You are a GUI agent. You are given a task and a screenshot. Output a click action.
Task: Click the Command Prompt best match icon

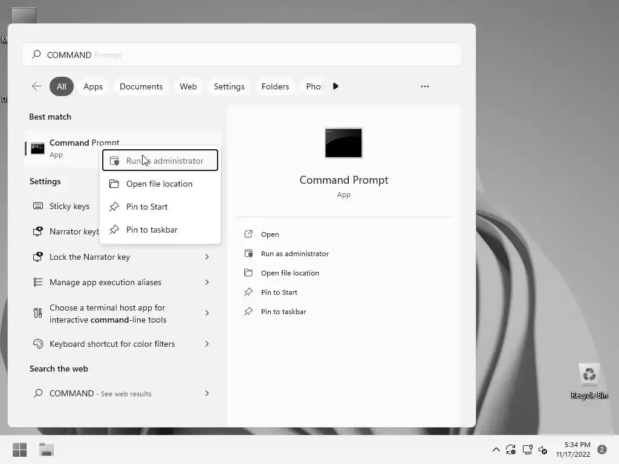[x=38, y=149]
